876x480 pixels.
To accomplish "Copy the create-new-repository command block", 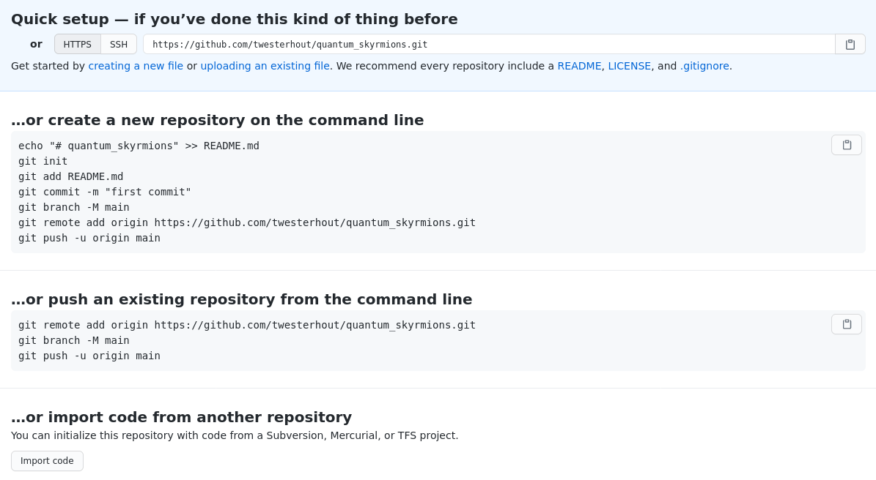I will [847, 145].
